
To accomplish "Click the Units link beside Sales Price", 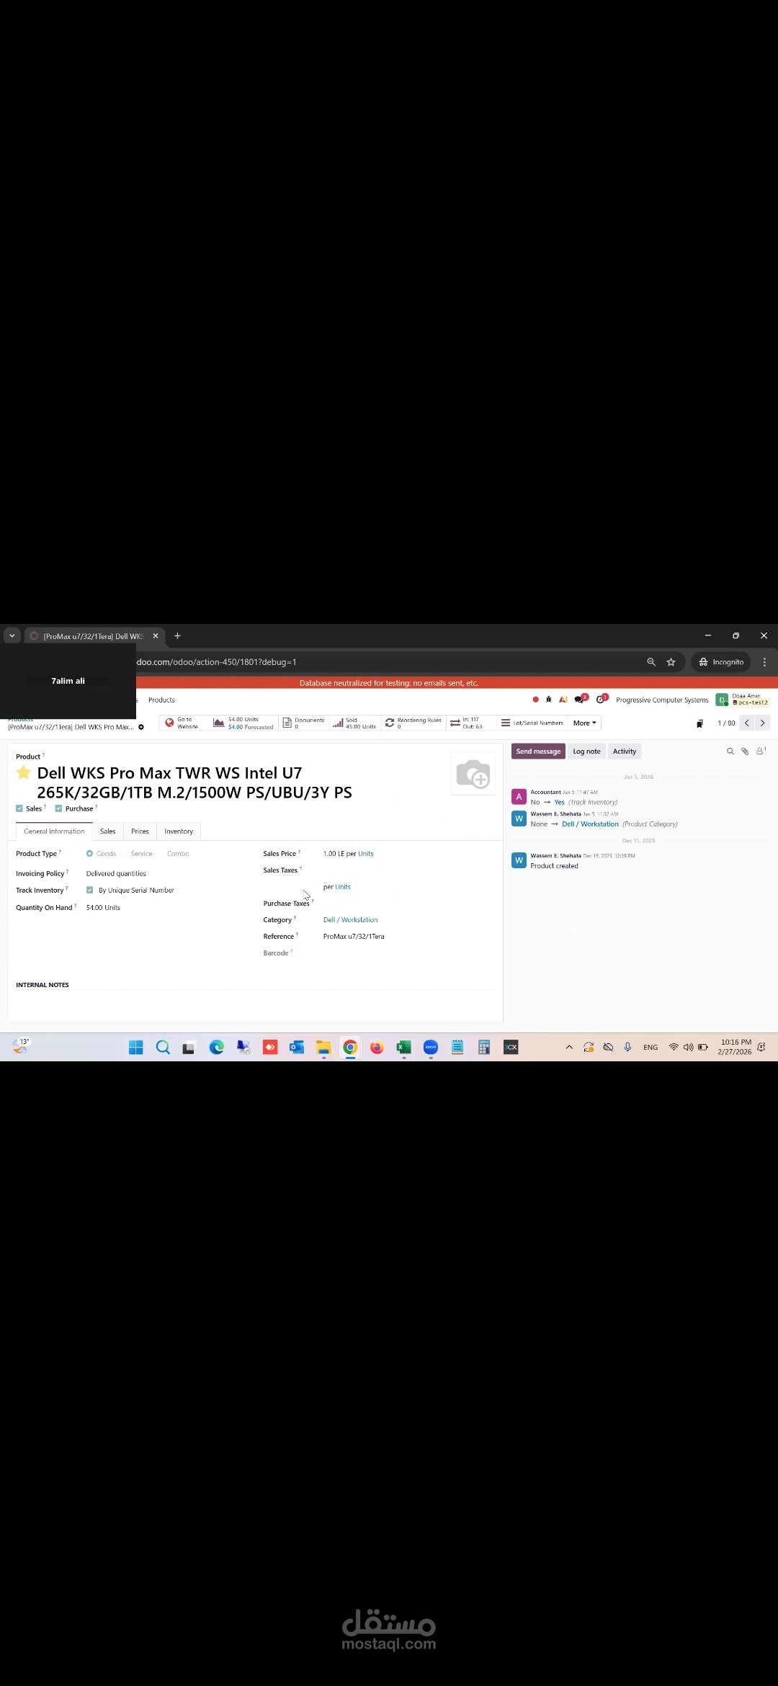I will [x=366, y=854].
